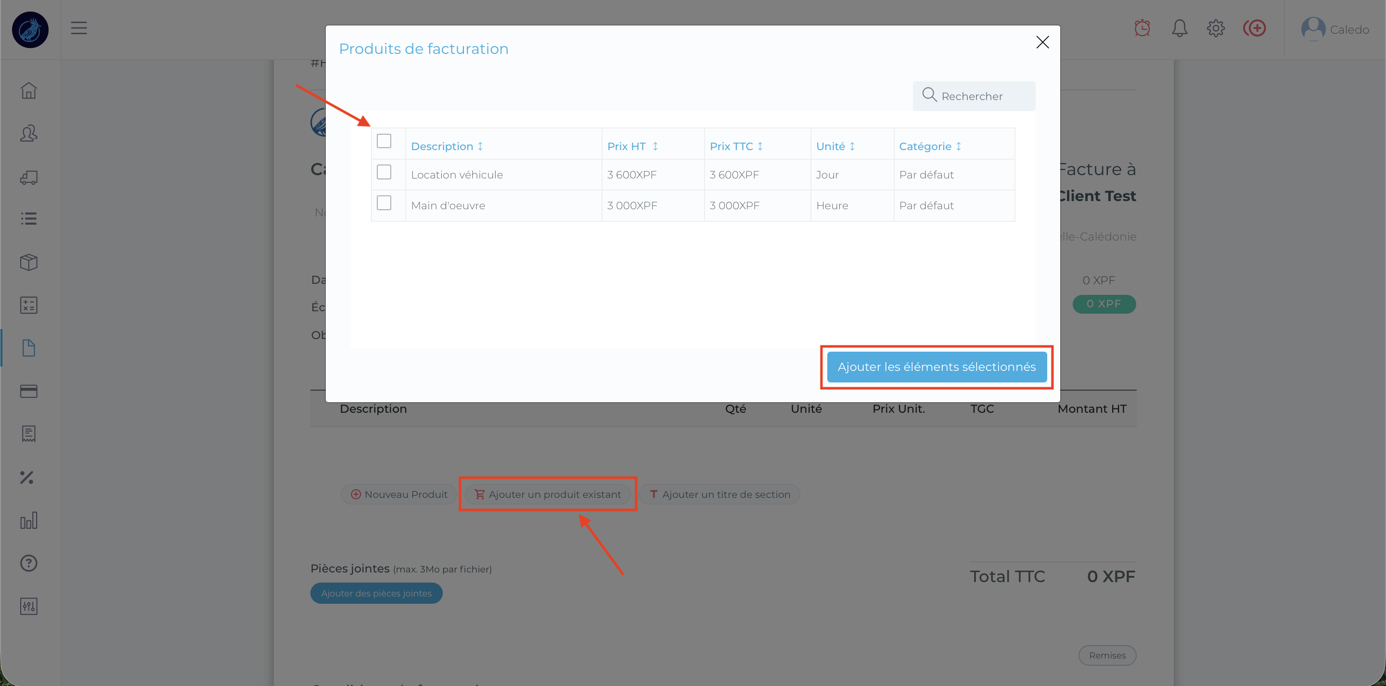Viewport: 1386px width, 686px height.
Task: Click Ajouter les éléments sélectionnés button
Action: tap(936, 367)
